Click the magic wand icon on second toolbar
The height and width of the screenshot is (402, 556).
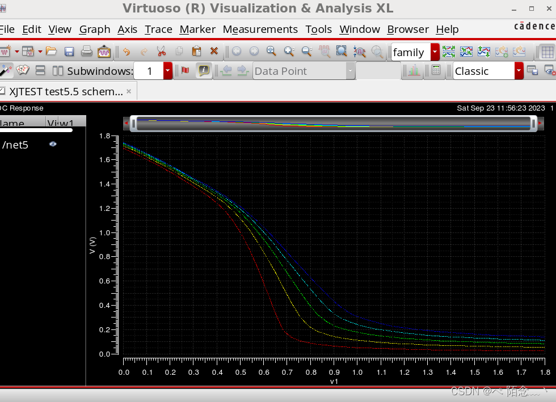point(6,70)
